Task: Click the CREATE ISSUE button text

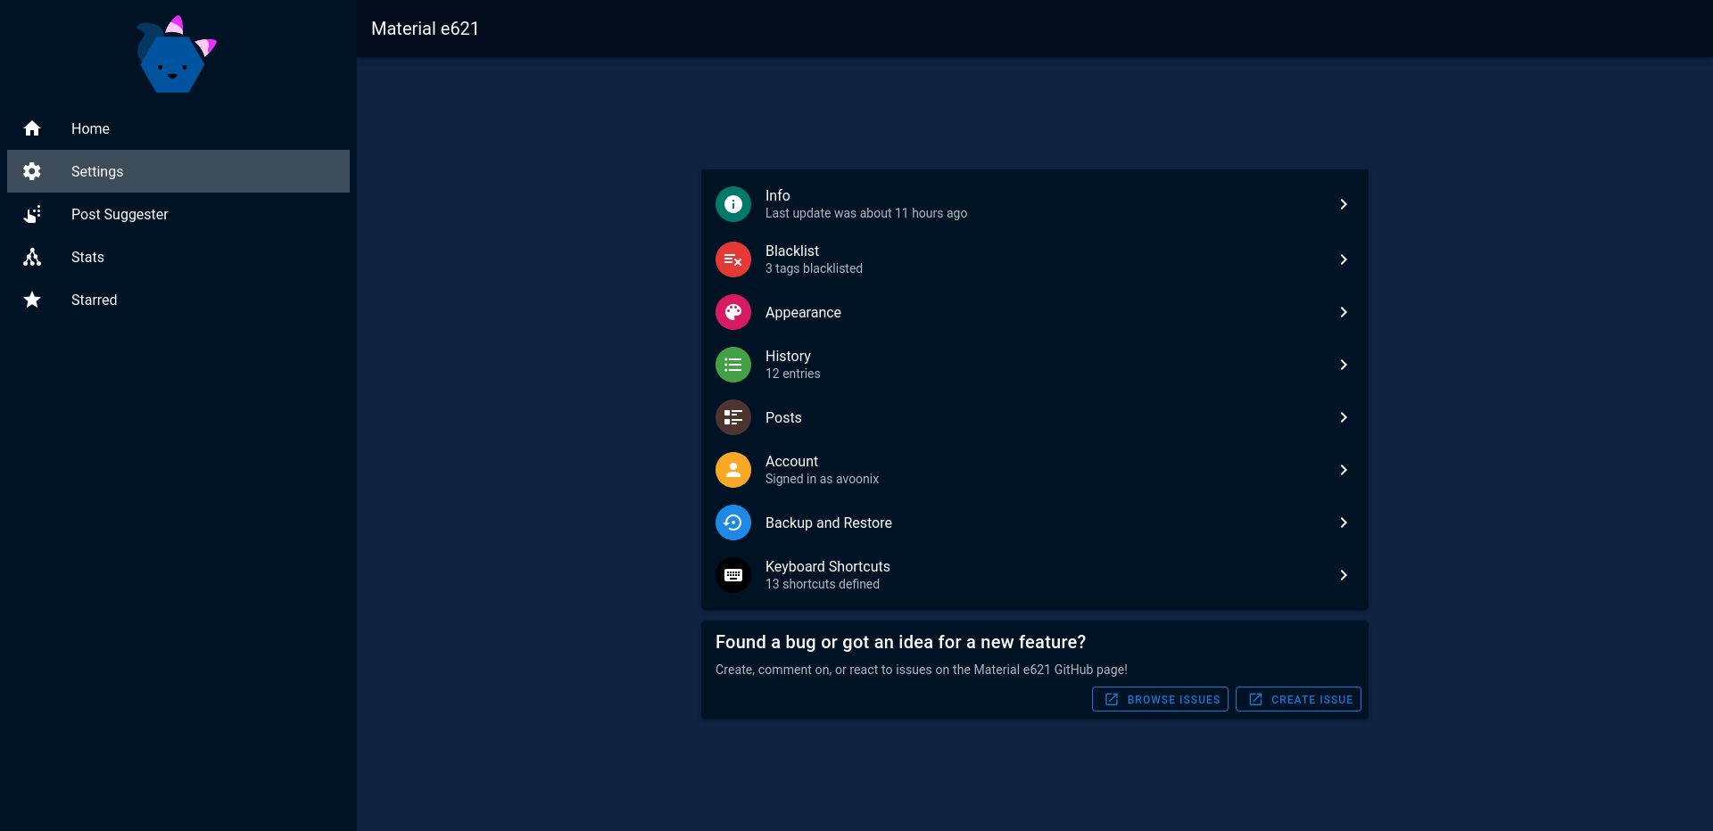Action: (1312, 700)
